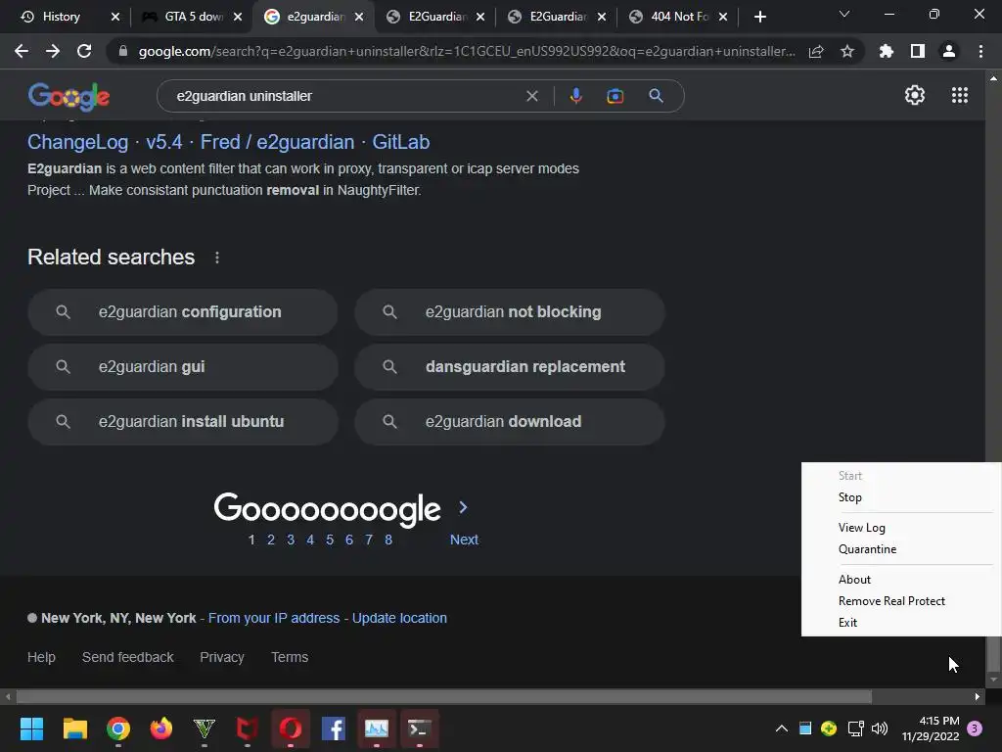Viewport: 1002px width, 752px height.
Task: Reload the current Google page
Action: (x=84, y=51)
